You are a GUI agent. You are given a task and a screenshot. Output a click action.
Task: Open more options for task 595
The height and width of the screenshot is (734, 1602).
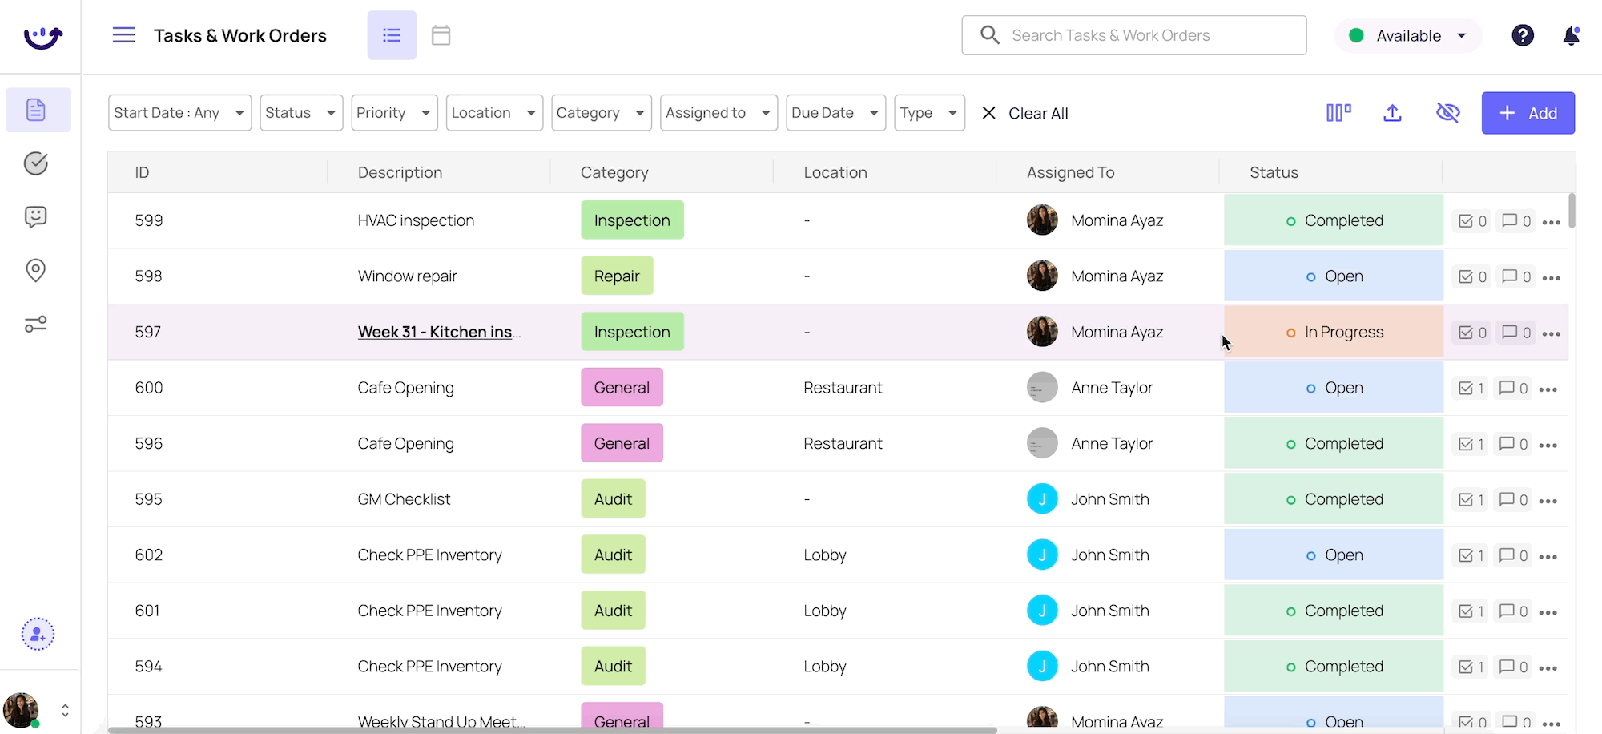1548,501
